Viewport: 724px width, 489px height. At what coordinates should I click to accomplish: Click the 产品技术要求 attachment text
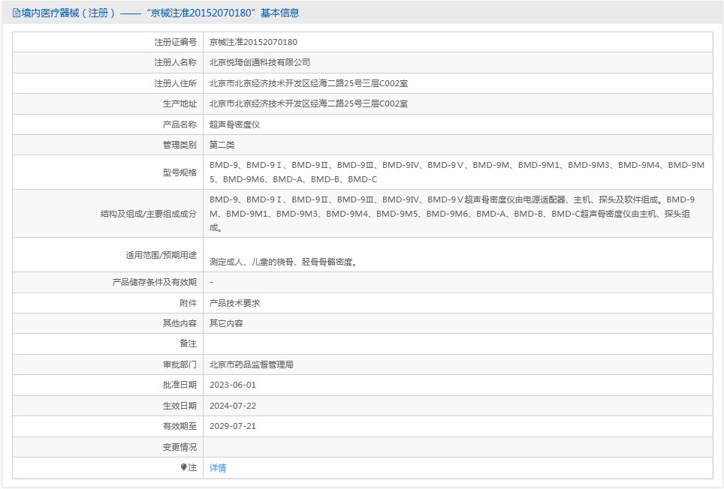235,303
